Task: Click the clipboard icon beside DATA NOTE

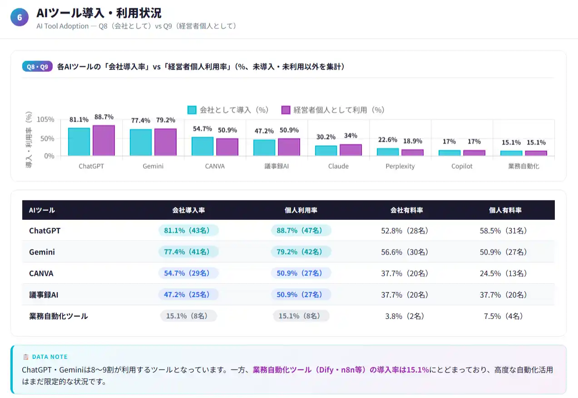Action: (x=25, y=357)
